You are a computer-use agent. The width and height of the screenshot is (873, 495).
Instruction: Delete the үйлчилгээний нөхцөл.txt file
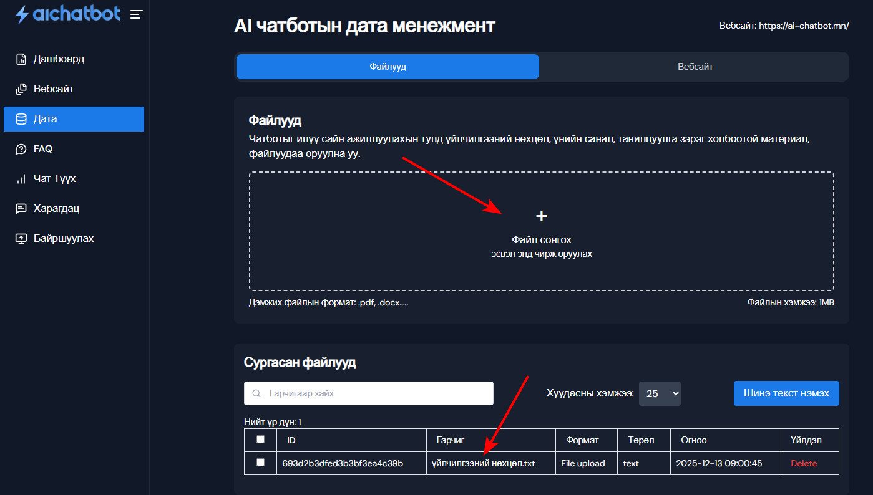[803, 463]
